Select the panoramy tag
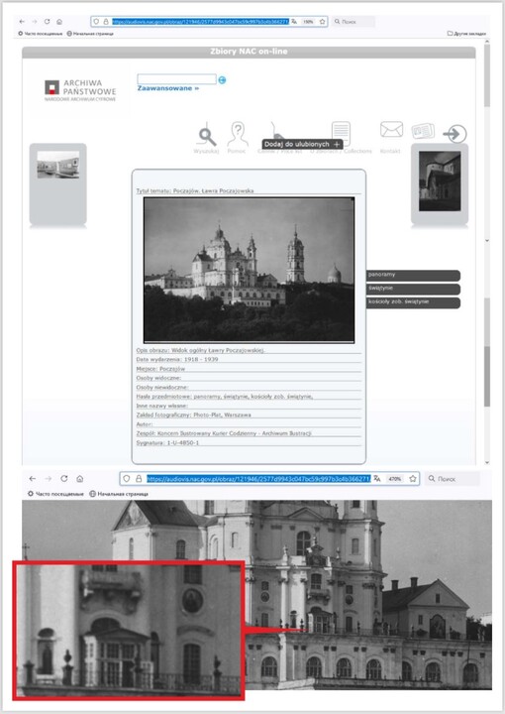The width and height of the screenshot is (505, 714). (413, 275)
